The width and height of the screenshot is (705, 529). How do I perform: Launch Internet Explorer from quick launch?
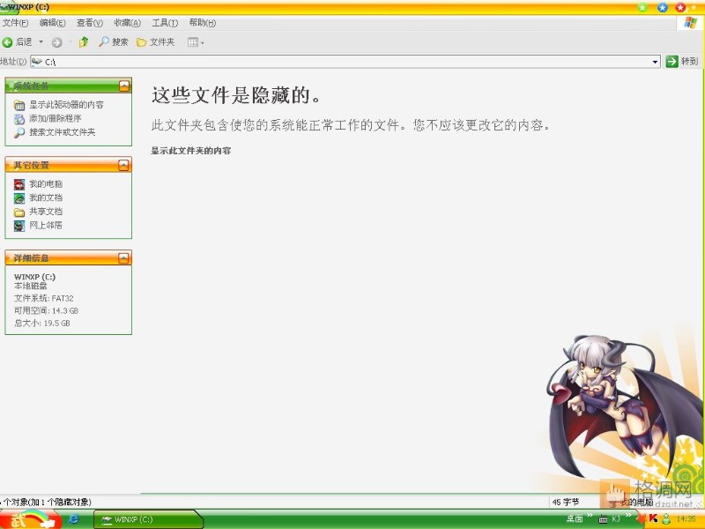(x=73, y=519)
